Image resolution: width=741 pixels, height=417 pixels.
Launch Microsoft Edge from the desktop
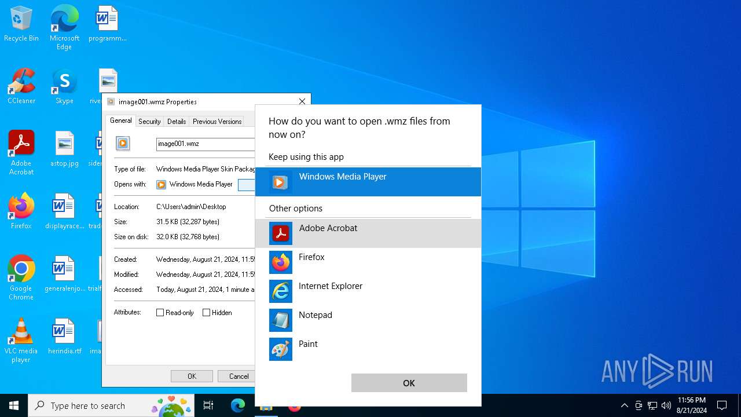point(64,27)
